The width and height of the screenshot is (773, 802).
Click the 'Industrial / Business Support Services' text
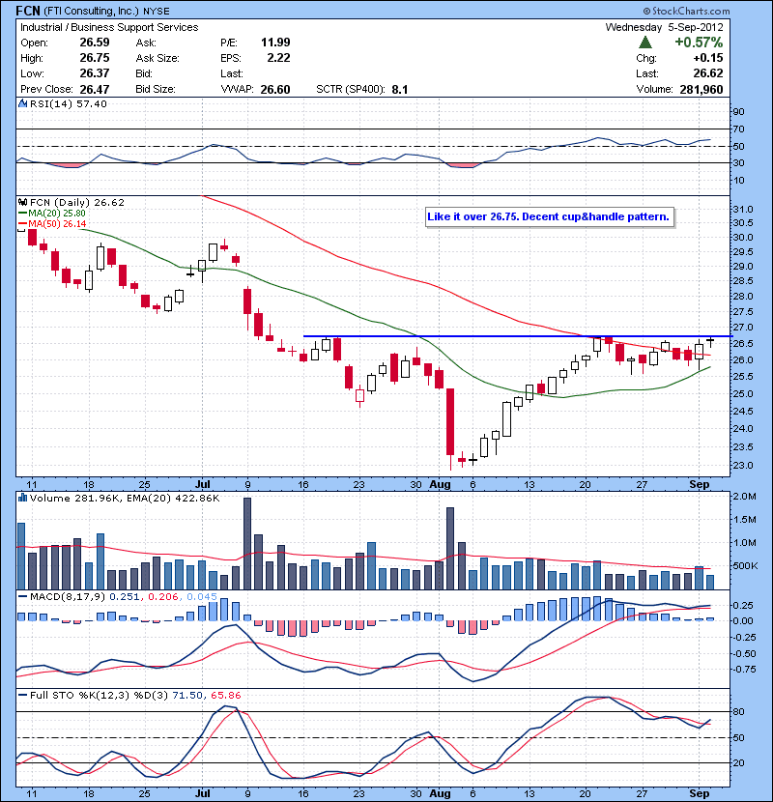pyautogui.click(x=109, y=27)
